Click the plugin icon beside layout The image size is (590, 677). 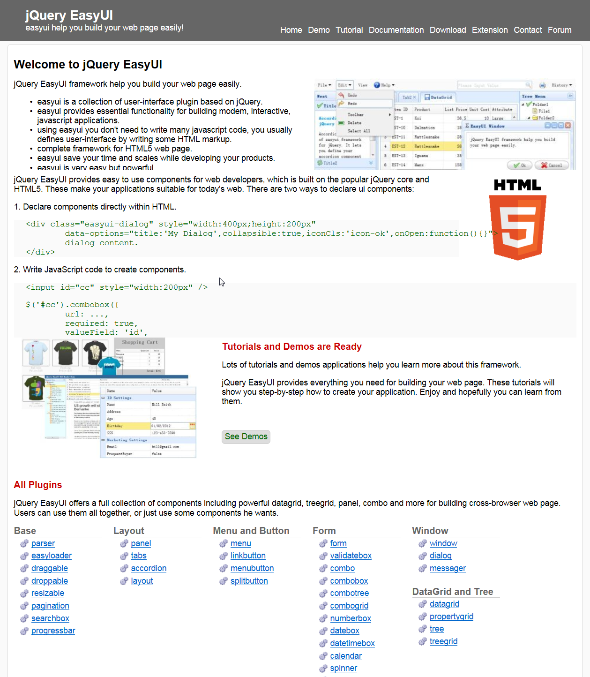tap(124, 581)
